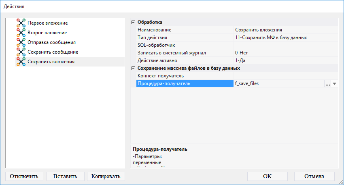This screenshot has width=344, height=185.
Task: Click the Второе вложение action icon
Action: pos(21,33)
